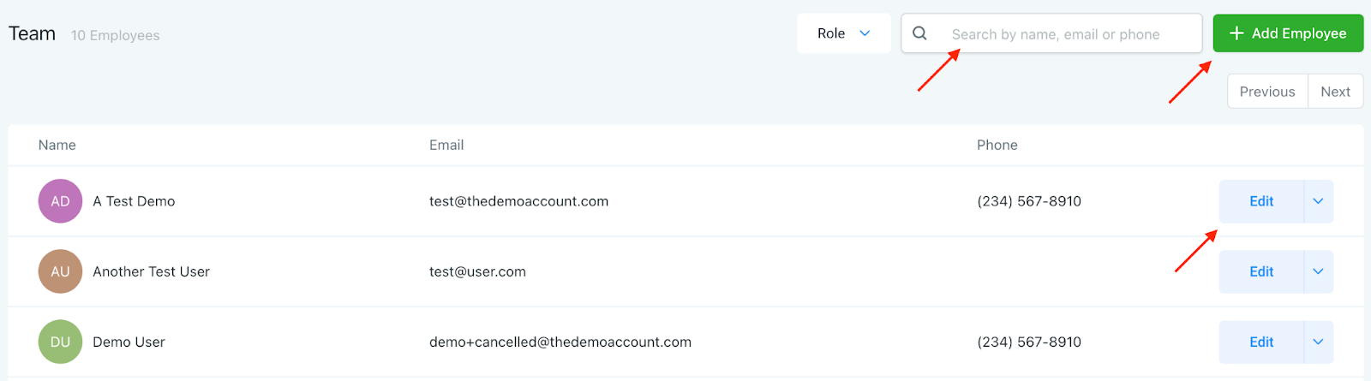Expand options arrow beside Demo User's Edit
The height and width of the screenshot is (381, 1371).
click(x=1318, y=342)
